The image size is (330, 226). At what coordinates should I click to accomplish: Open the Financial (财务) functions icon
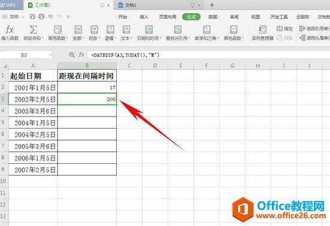[x=94, y=30]
